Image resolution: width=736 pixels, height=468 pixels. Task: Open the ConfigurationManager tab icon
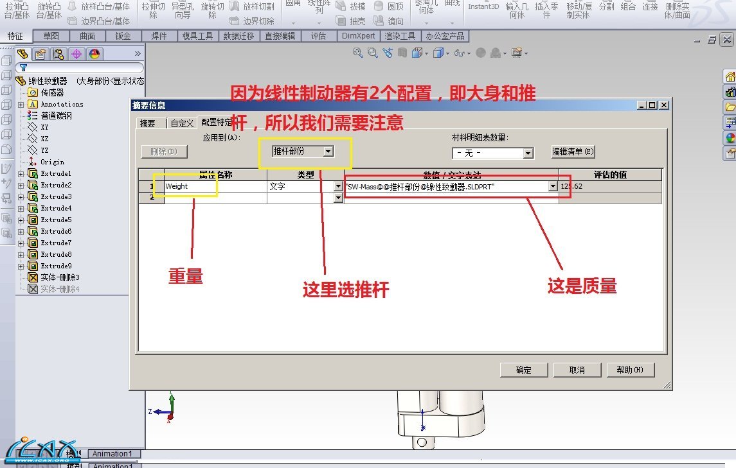(58, 54)
